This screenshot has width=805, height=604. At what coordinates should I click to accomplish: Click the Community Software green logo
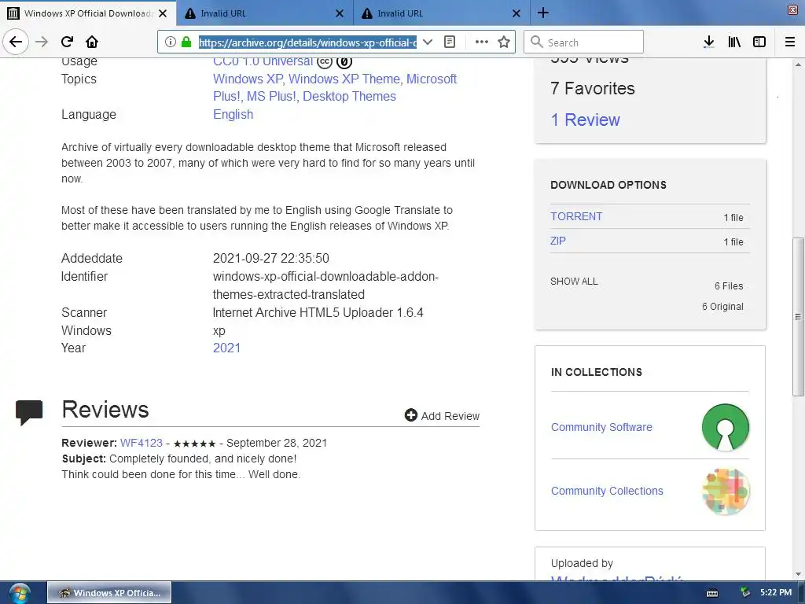pos(726,427)
